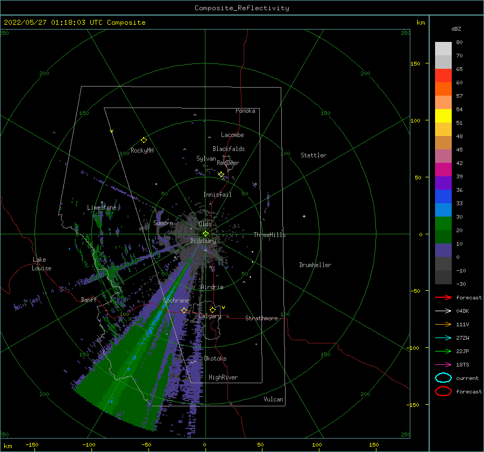Click the Cochrane label
484x452 pixels.
pos(176,300)
